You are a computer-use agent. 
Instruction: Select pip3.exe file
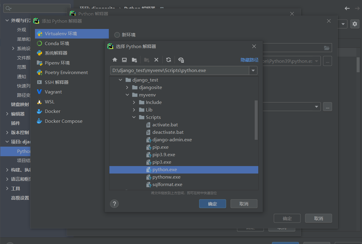pos(162,162)
